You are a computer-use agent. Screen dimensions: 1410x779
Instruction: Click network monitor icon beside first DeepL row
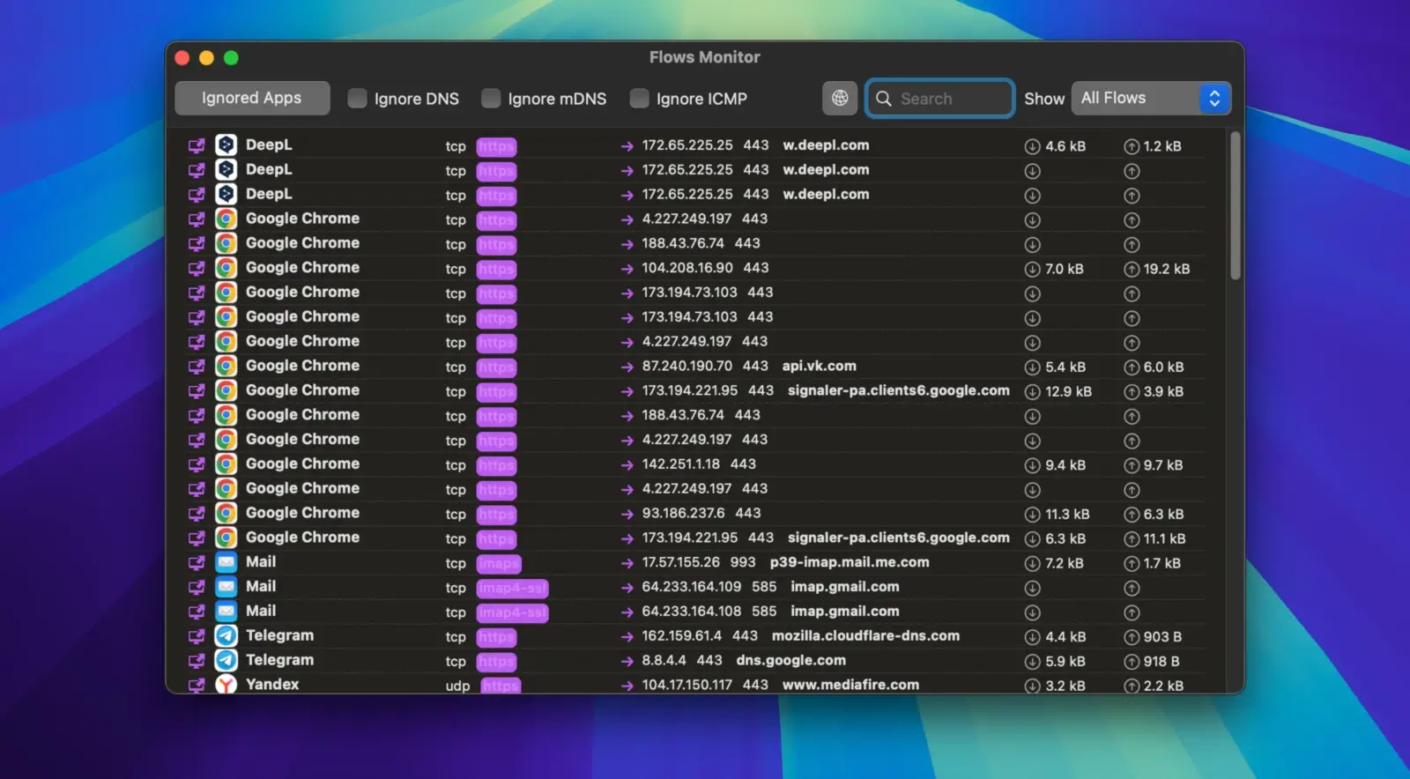click(x=197, y=145)
